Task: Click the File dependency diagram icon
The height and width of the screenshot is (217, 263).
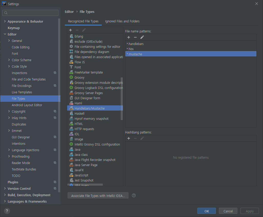Action: pyautogui.click(x=71, y=52)
